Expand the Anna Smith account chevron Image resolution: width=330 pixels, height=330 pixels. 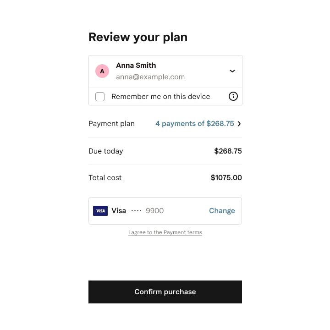pyautogui.click(x=232, y=71)
